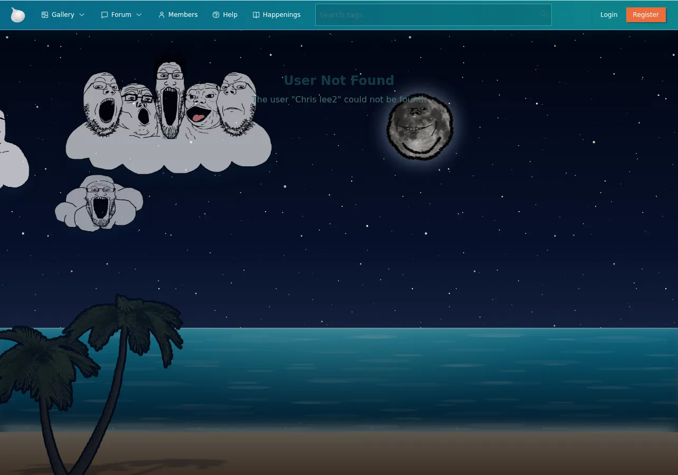Click the question mark icon beside Help
The image size is (678, 475).
click(x=216, y=15)
